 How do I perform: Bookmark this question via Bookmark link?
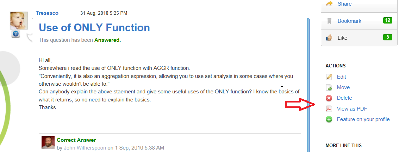[349, 21]
